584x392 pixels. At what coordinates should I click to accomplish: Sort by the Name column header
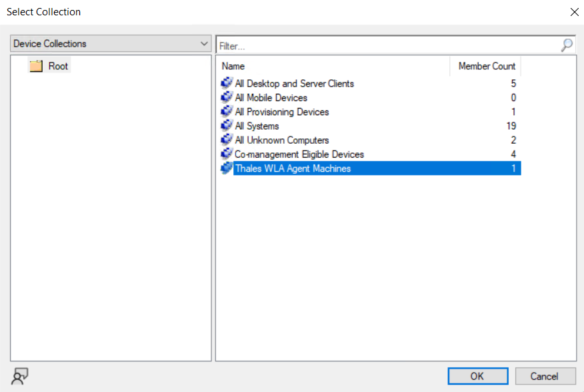tap(334, 66)
